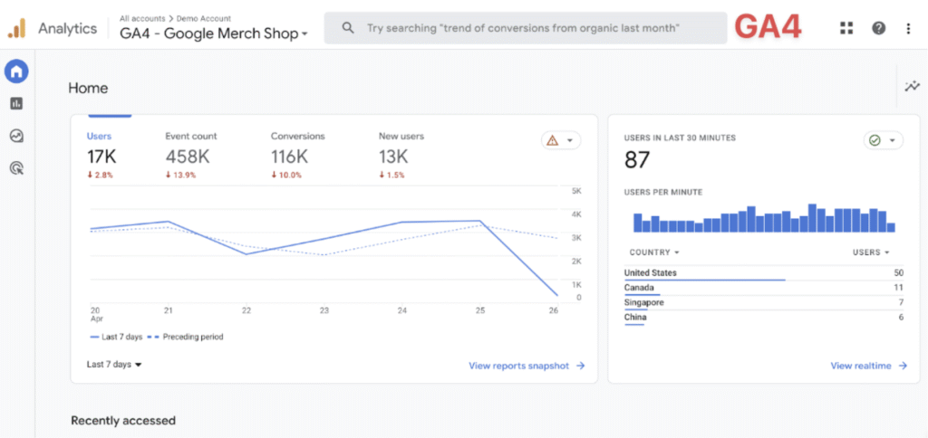Select the Event count metric tab

pos(190,148)
